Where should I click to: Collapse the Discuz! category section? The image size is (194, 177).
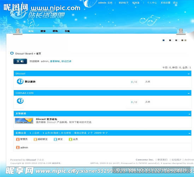click(x=189, y=74)
